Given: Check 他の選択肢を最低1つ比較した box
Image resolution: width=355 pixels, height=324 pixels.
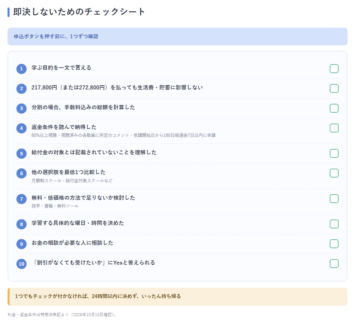Looking at the screenshot, I should 334,173.
